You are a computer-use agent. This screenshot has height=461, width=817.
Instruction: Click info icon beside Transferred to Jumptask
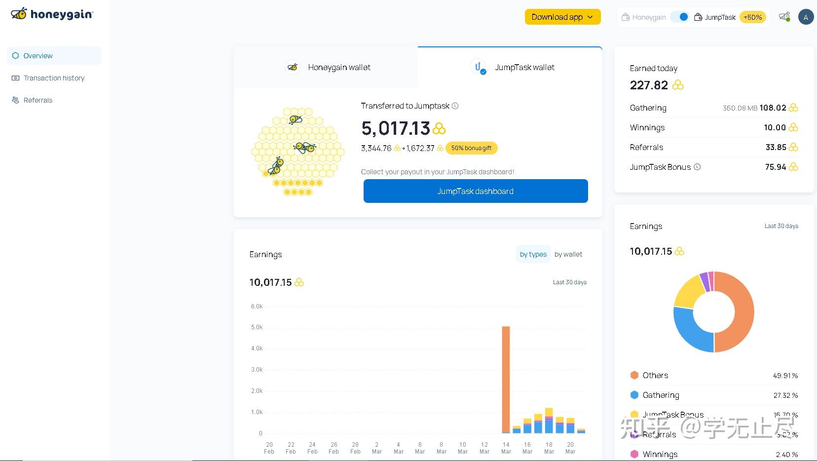click(455, 106)
